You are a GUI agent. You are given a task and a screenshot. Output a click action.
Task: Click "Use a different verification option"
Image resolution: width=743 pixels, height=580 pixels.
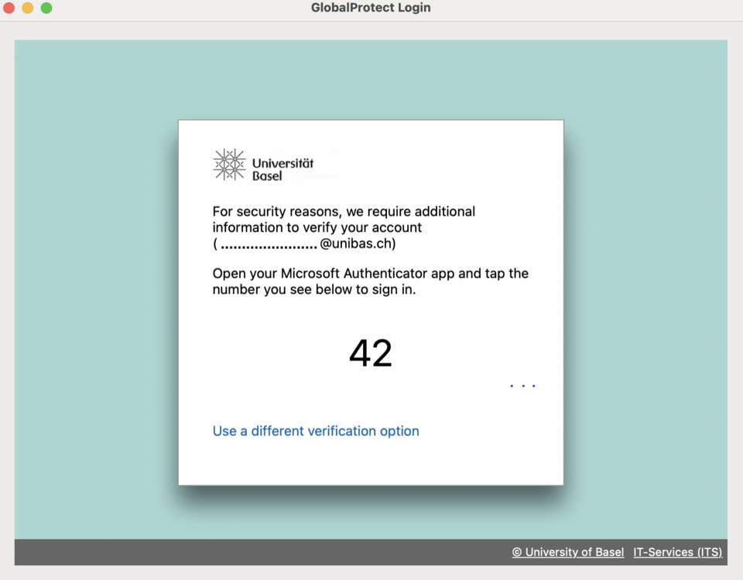[x=316, y=431]
